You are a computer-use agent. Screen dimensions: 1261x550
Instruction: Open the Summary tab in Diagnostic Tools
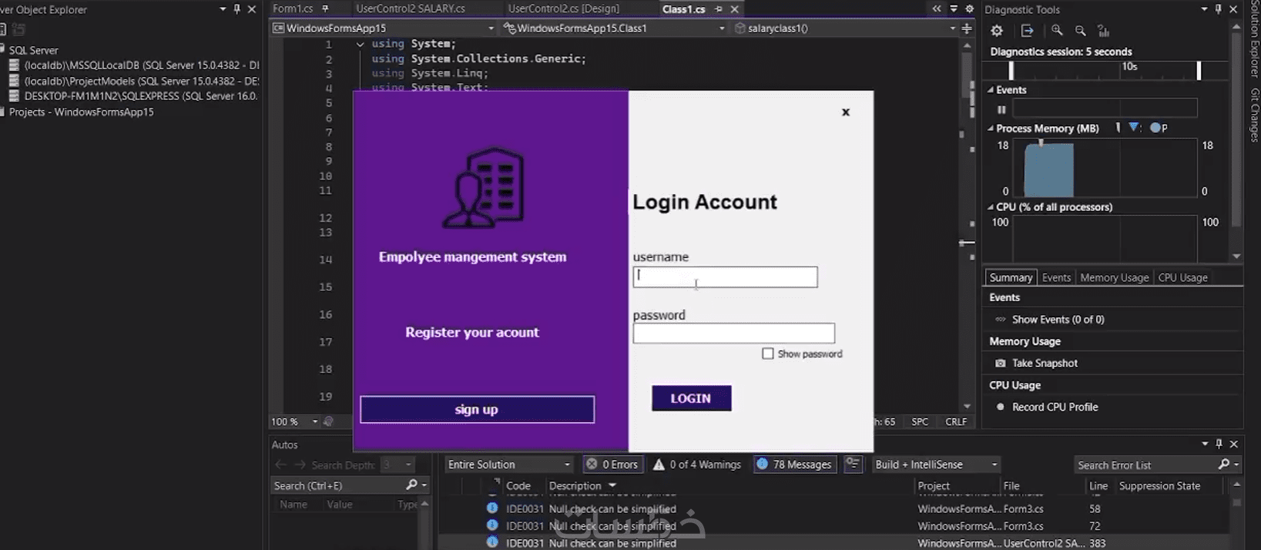click(1011, 277)
